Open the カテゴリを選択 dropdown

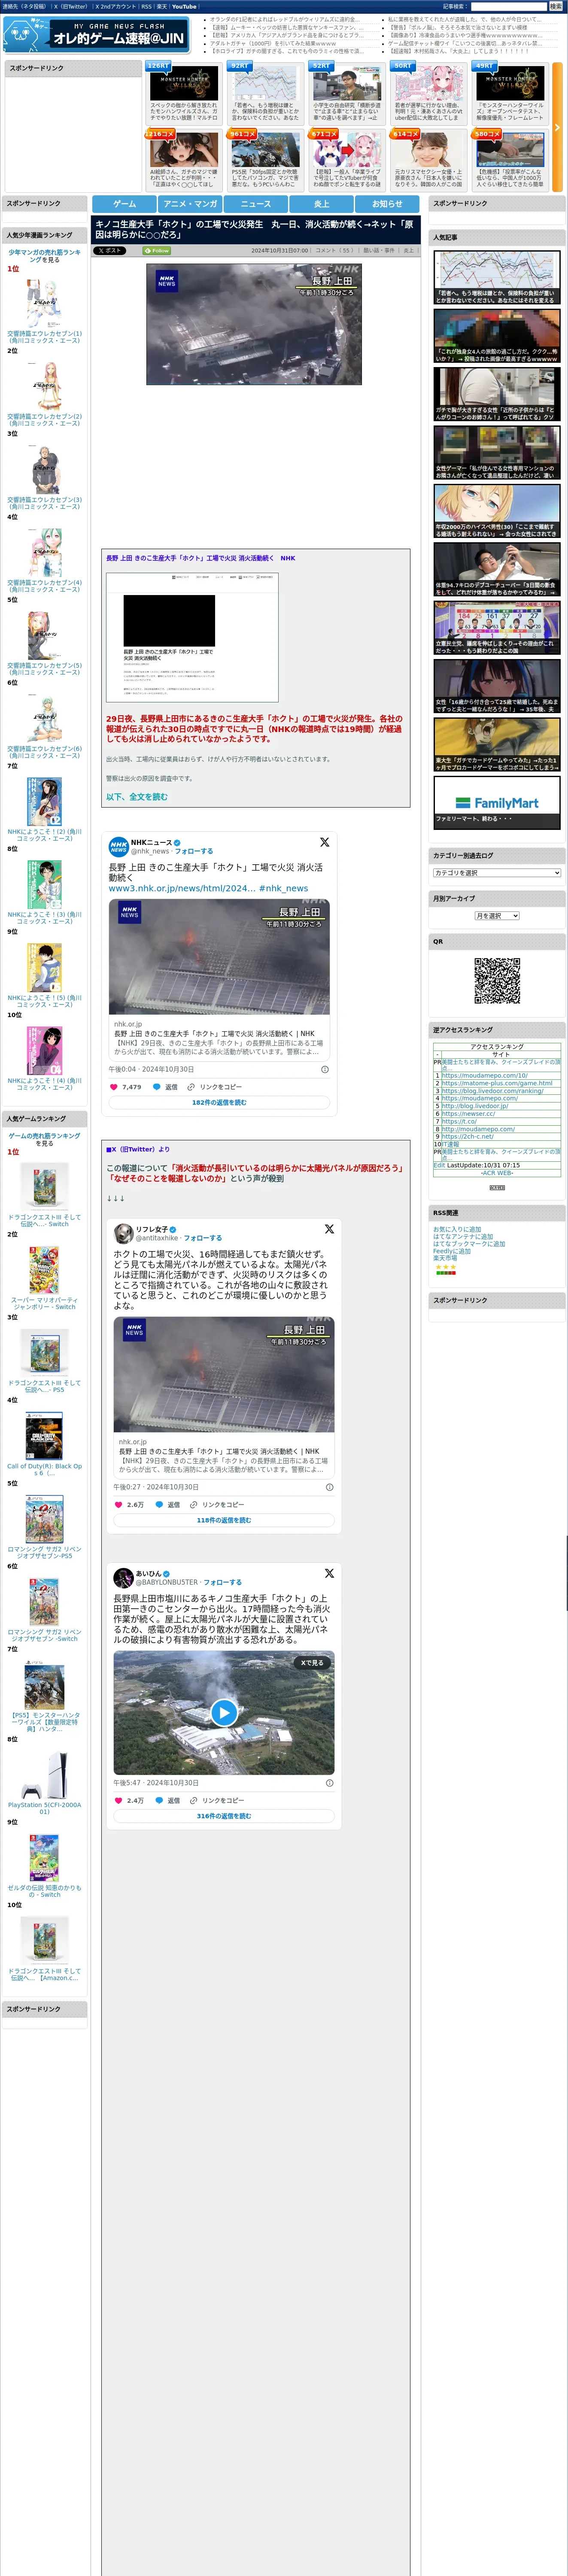497,873
